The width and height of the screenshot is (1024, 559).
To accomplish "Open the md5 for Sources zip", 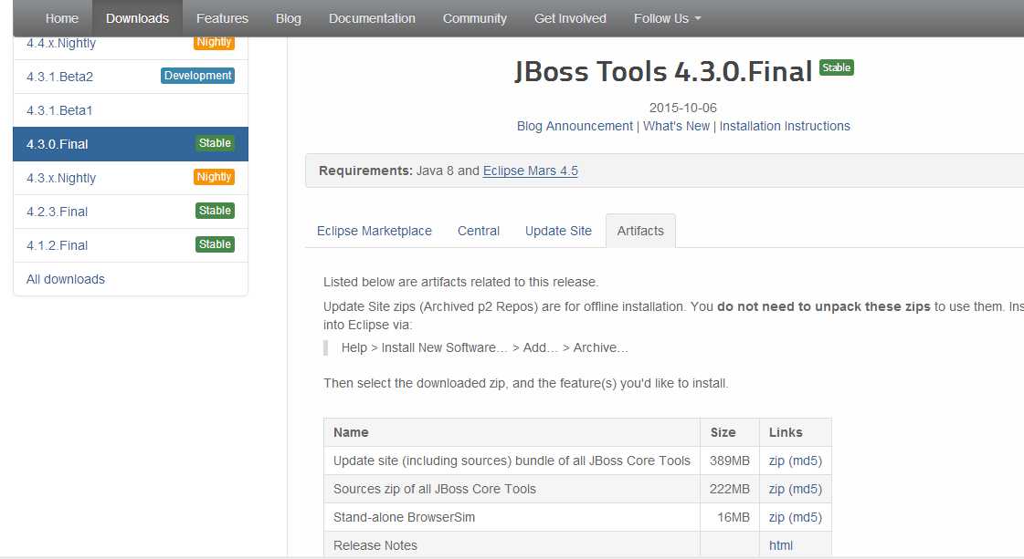I will (x=806, y=489).
